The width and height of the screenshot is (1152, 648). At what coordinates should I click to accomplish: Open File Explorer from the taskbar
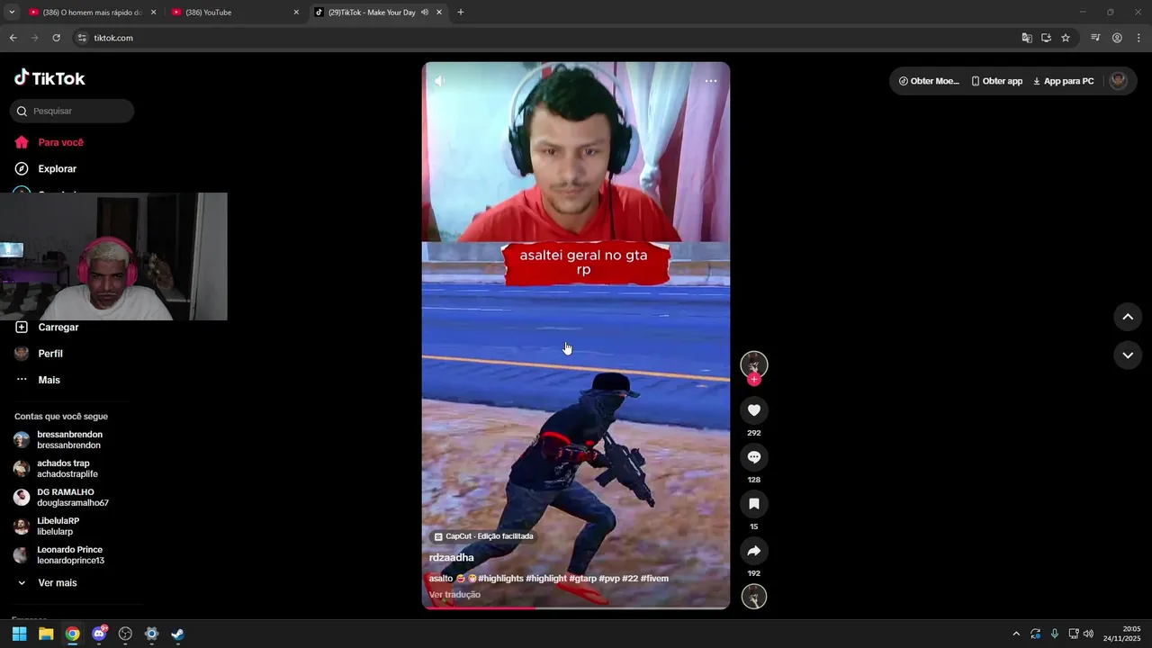coord(46,634)
